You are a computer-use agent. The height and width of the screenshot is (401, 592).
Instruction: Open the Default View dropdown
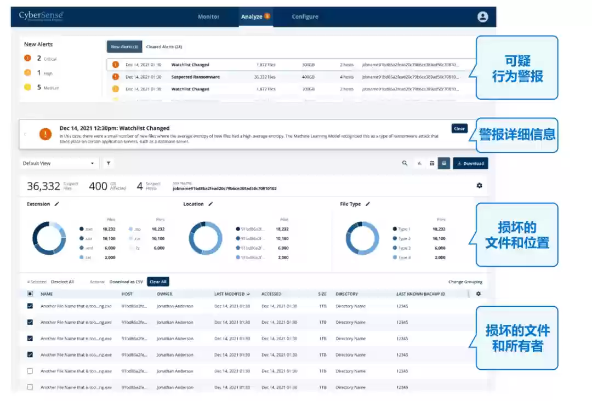pos(59,163)
